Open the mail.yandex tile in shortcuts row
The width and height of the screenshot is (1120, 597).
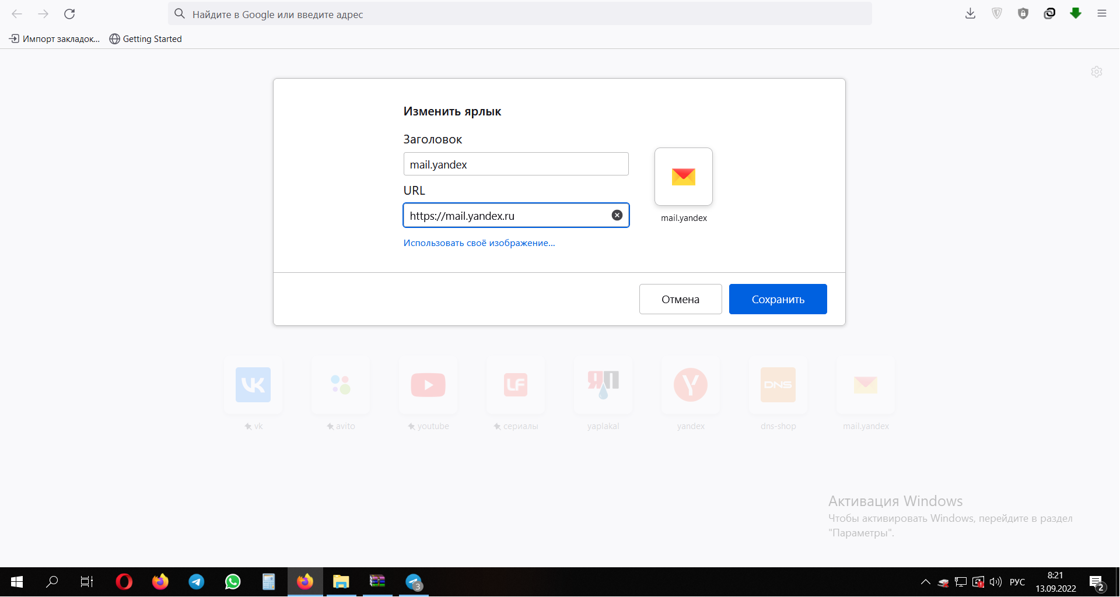point(866,385)
